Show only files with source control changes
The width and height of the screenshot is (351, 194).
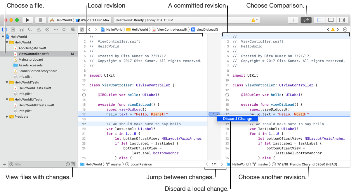pos(73,164)
